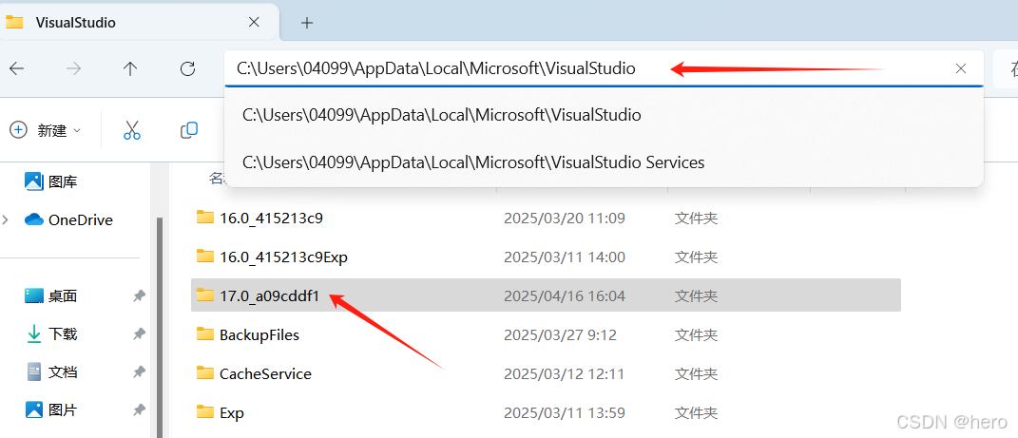Click the date 2025/04/16 16:04
The width and height of the screenshot is (1018, 438).
tap(565, 295)
